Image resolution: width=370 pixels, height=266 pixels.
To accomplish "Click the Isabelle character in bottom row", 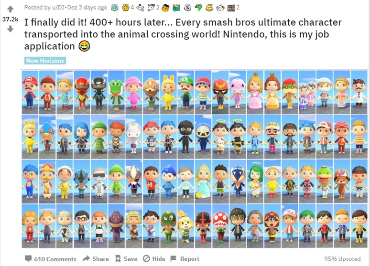I will click(185, 226).
